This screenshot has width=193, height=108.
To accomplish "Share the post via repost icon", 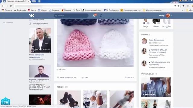I will (x=83, y=77).
